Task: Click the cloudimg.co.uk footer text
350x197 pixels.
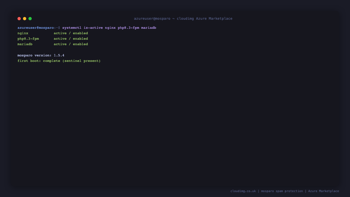Action: pos(243,191)
